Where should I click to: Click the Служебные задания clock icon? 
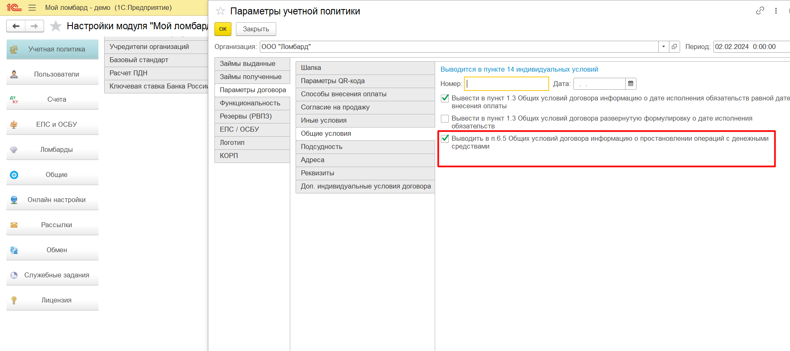pos(14,275)
